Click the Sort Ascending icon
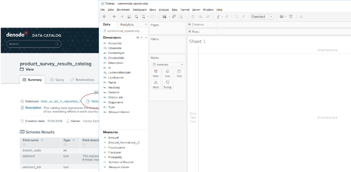This screenshot has width=351, height=172. (x=201, y=16)
